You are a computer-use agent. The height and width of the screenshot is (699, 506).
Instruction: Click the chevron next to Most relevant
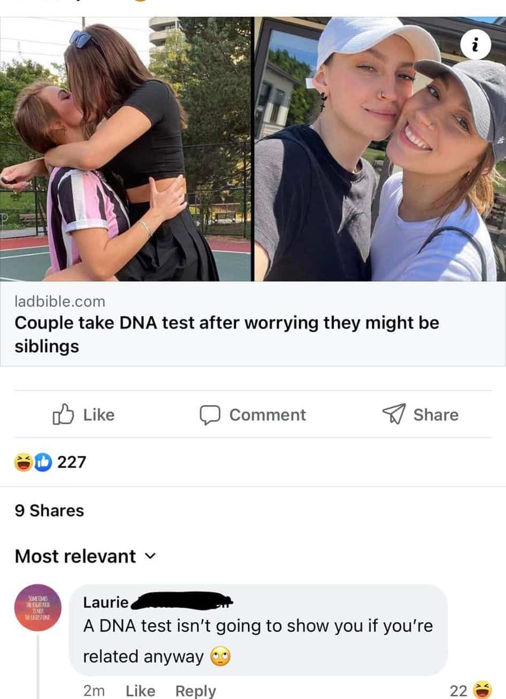click(x=150, y=557)
